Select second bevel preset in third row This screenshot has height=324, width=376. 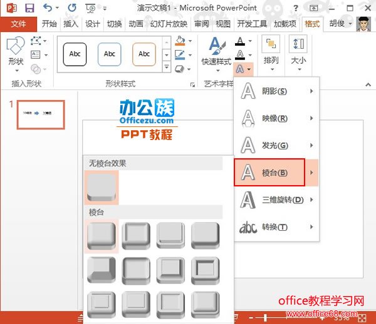(136, 305)
